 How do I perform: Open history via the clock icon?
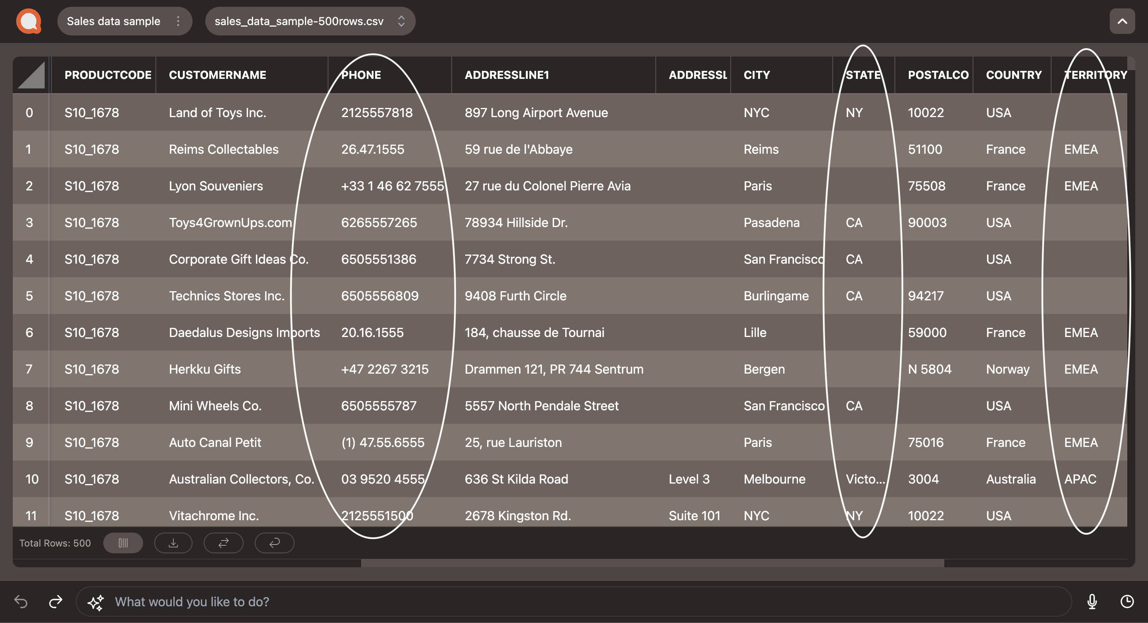click(x=1127, y=601)
